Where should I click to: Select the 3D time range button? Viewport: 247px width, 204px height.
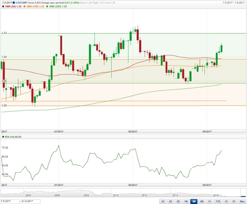[170, 201]
